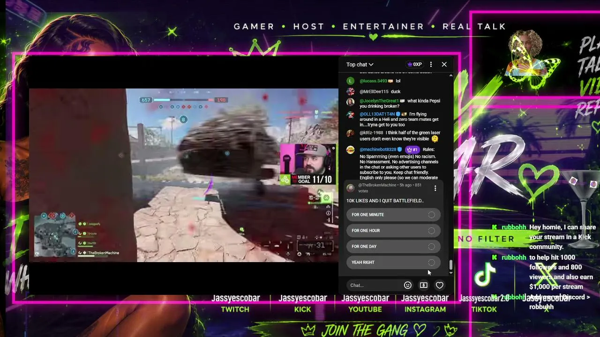
Task: Click the #1 crown member badge
Action: (412, 150)
